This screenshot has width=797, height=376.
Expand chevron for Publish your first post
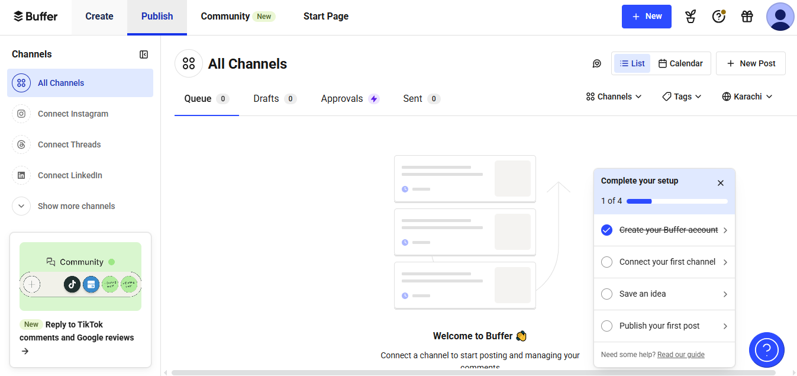(725, 326)
